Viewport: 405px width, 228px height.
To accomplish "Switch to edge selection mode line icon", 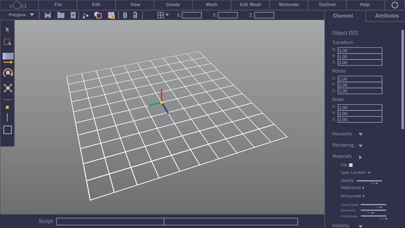I will click(x=7, y=117).
